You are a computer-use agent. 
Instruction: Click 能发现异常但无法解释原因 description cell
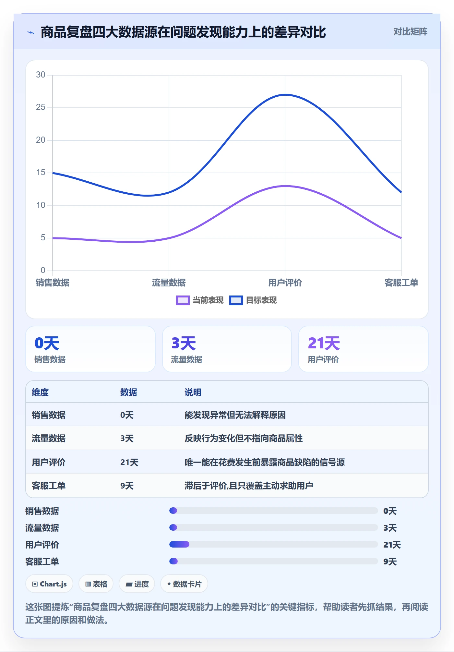(x=235, y=415)
